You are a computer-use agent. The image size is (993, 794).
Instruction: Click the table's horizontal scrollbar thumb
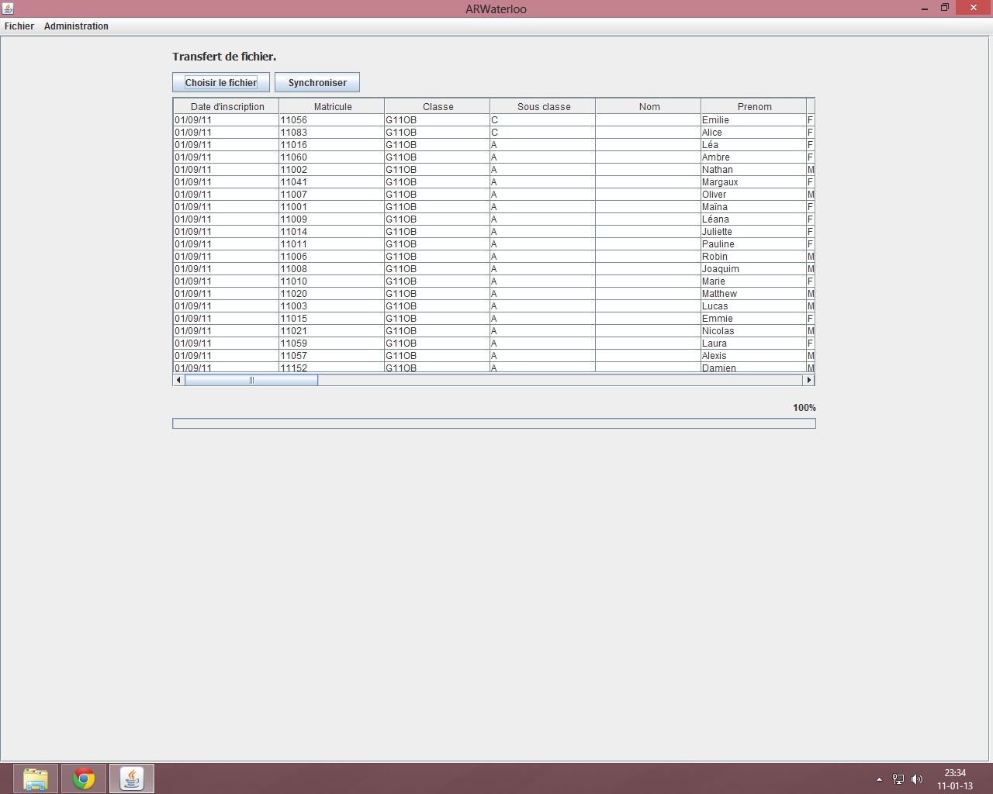click(251, 380)
